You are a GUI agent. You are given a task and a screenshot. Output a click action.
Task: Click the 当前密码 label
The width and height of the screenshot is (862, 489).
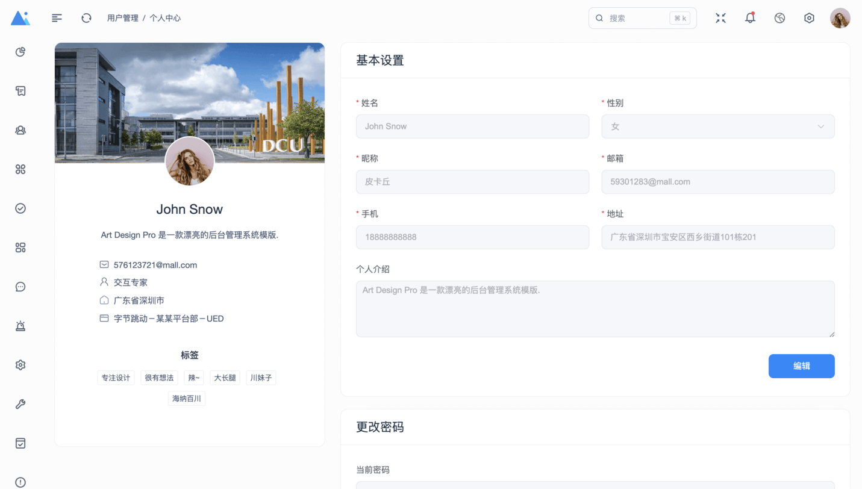point(373,470)
